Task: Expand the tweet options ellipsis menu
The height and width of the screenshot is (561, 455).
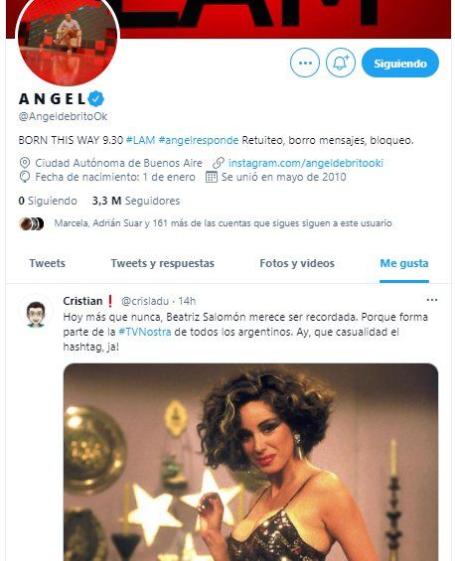Action: point(432,300)
